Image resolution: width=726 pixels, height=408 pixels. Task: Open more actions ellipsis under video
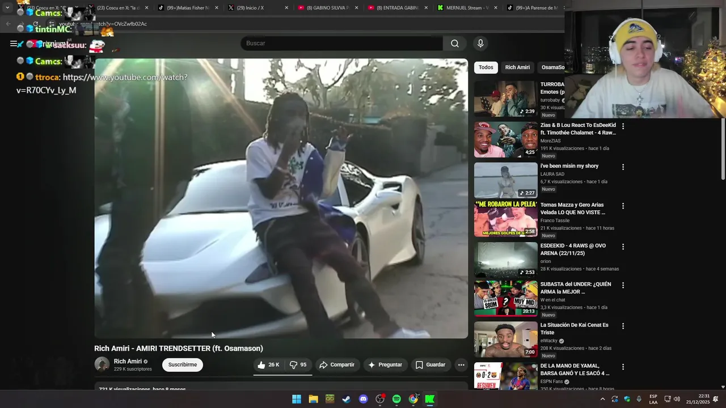click(x=461, y=365)
